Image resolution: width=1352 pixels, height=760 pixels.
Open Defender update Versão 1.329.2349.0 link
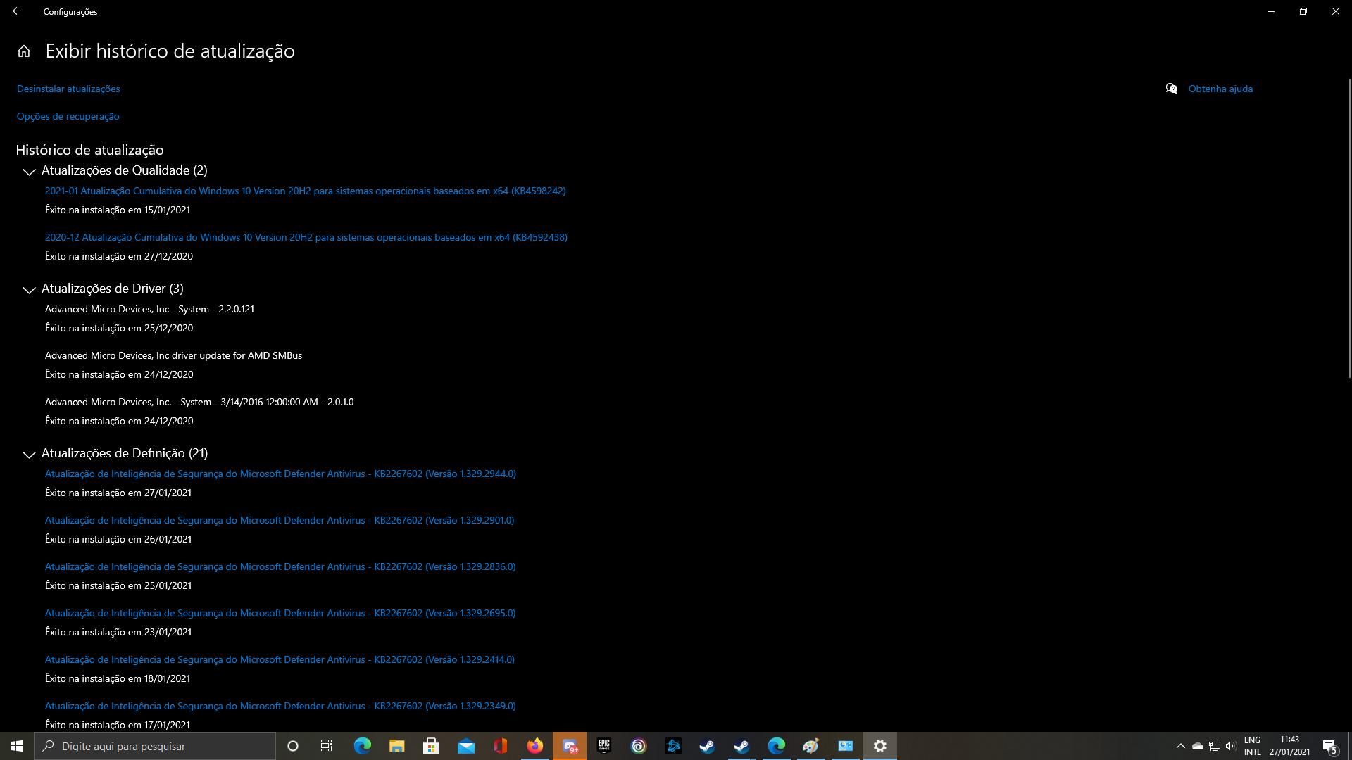coord(280,706)
